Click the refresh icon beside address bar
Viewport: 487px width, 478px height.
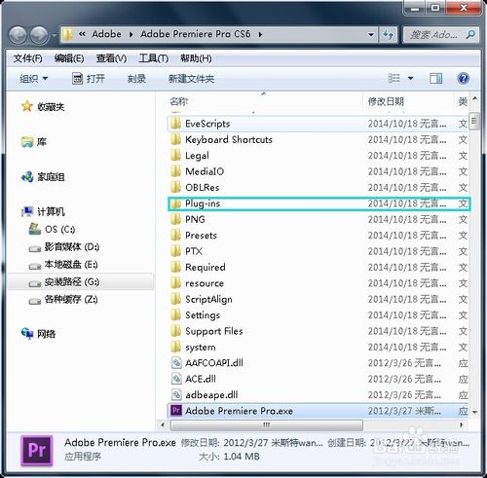389,34
